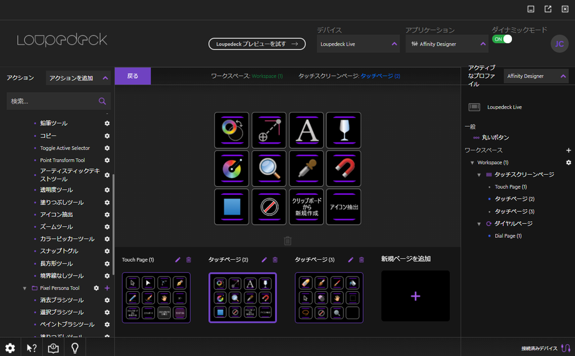Select the クリップボードから新規作成 tile
The height and width of the screenshot is (356, 575).
tap(306, 207)
